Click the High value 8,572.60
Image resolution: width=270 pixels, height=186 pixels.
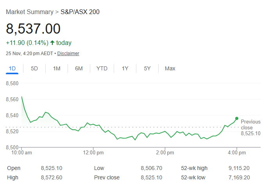click(x=52, y=177)
